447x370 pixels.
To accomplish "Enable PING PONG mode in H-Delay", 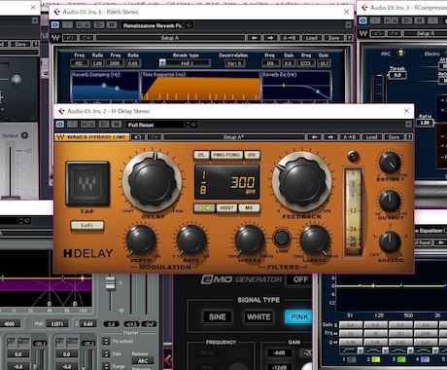I will point(226,155).
